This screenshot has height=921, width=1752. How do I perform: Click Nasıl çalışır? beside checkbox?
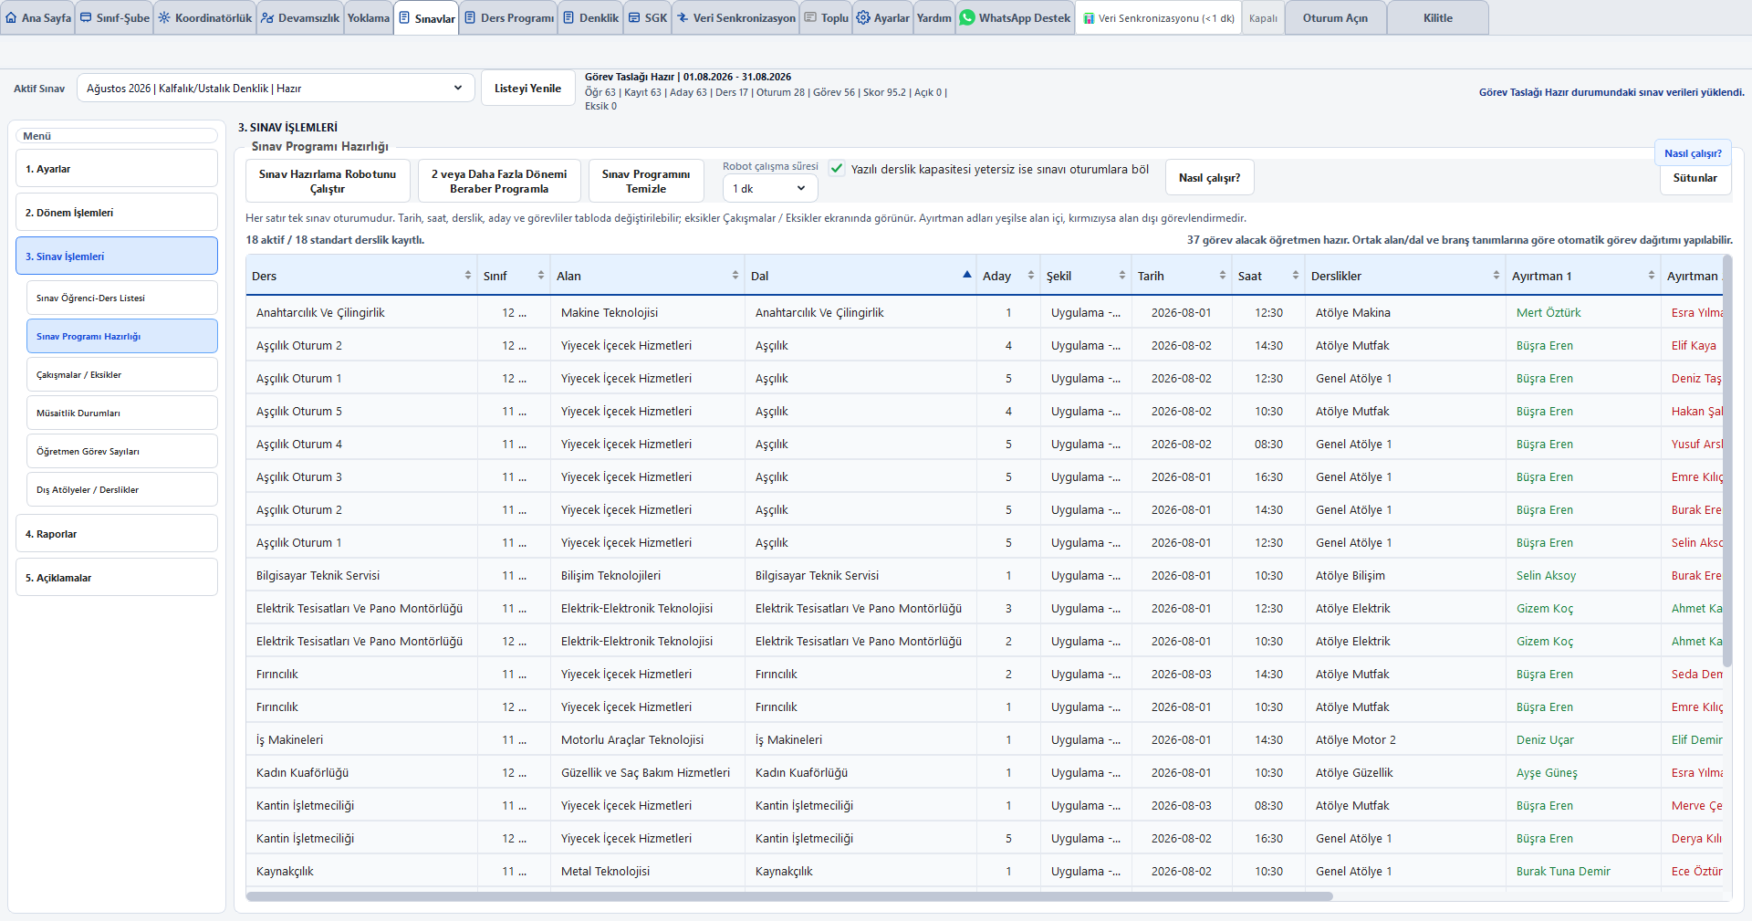1209,178
